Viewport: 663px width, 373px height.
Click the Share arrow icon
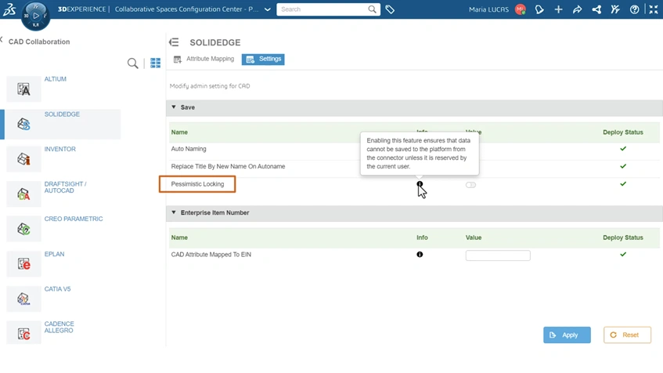(577, 9)
